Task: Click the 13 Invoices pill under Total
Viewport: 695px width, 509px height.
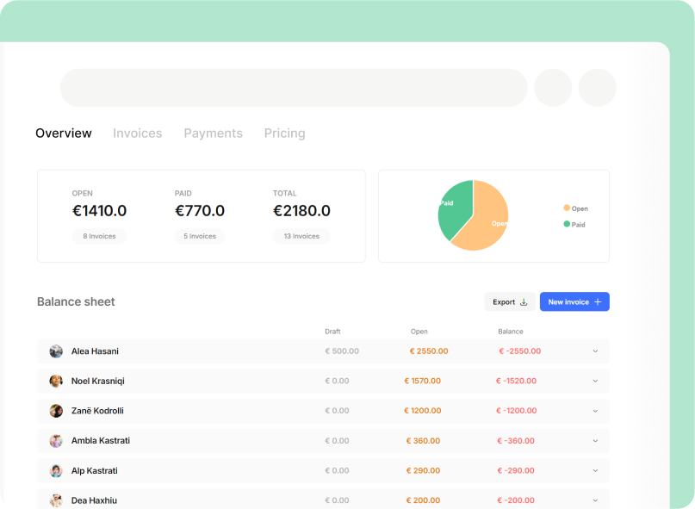Action: coord(301,236)
